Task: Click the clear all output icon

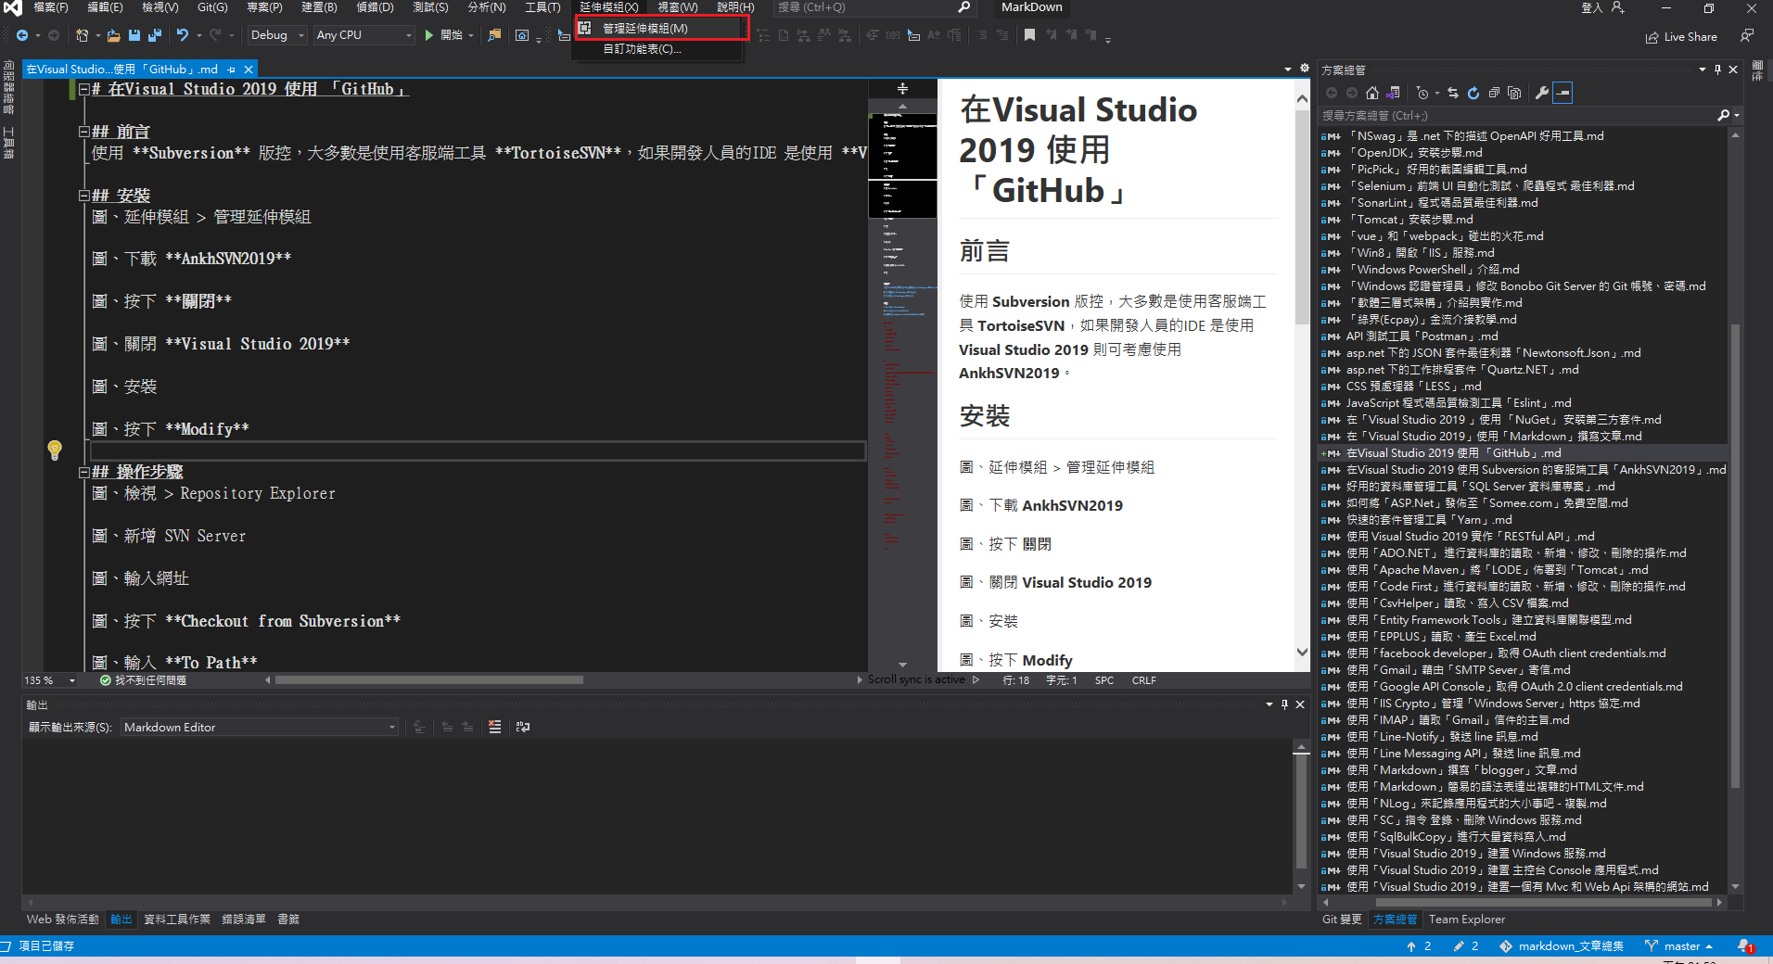Action: tap(495, 727)
